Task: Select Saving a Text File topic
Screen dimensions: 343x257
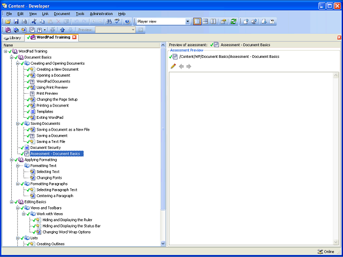Action: point(51,141)
